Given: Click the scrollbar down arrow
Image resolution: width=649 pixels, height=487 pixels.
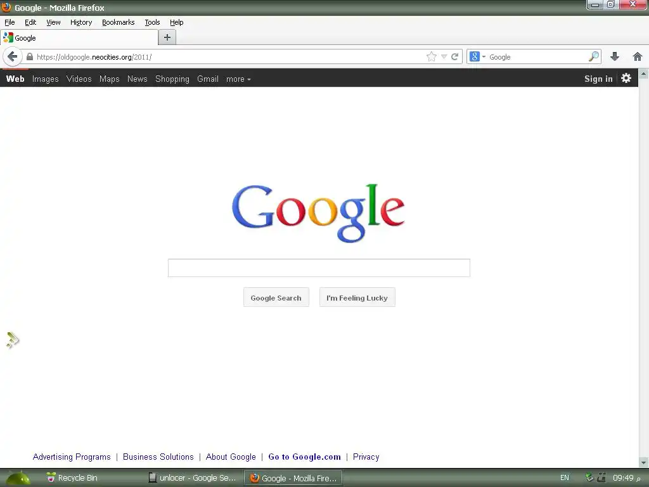Looking at the screenshot, I should click(x=644, y=462).
